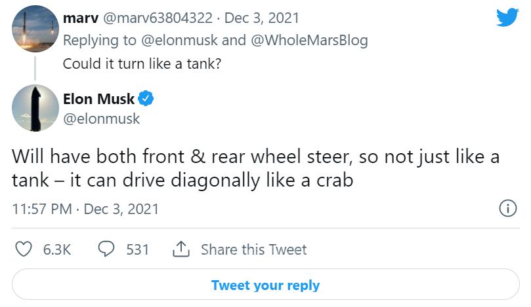This screenshot has width=531, height=307.
Task: Click the 6.3K likes count
Action: coord(56,249)
